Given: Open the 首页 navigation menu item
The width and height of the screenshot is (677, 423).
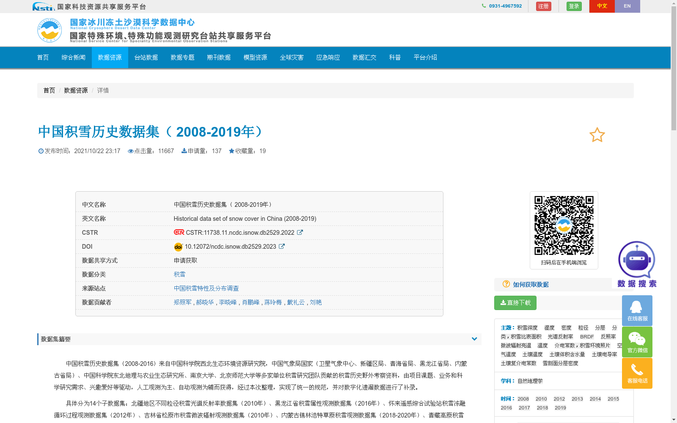Looking at the screenshot, I should click(x=43, y=58).
